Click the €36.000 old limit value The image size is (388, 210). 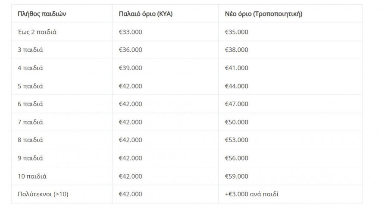point(130,50)
